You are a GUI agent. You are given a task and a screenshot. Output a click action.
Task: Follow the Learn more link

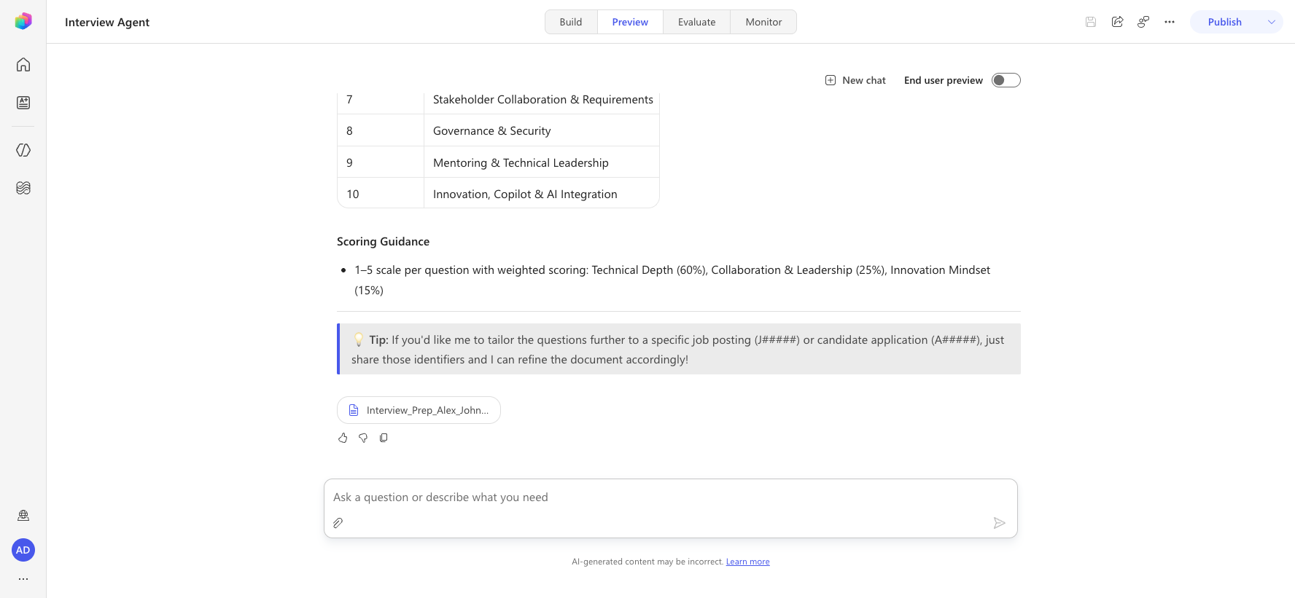point(748,562)
